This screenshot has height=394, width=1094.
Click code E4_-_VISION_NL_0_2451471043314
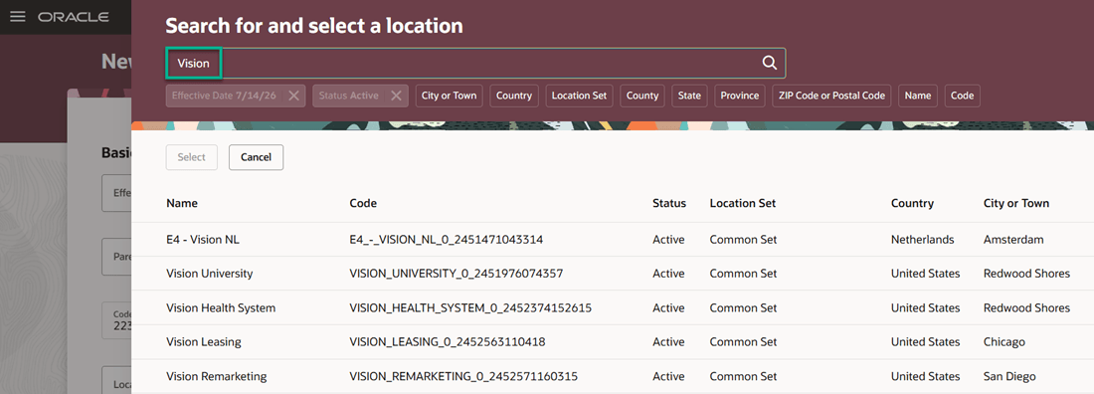coord(447,240)
